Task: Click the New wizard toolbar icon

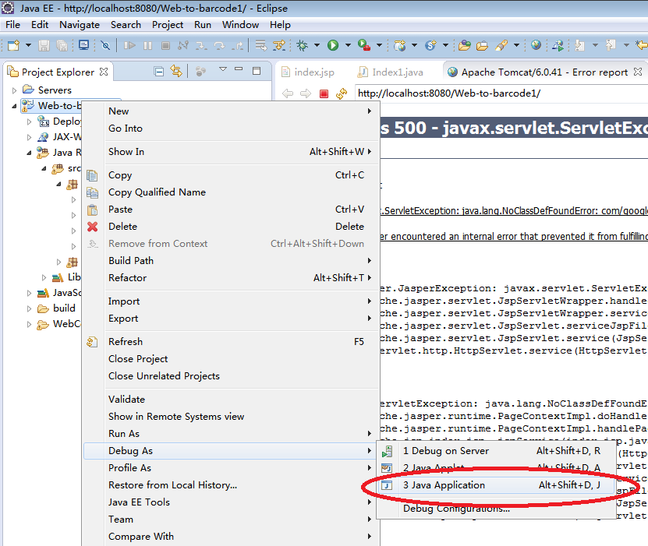Action: [13, 45]
